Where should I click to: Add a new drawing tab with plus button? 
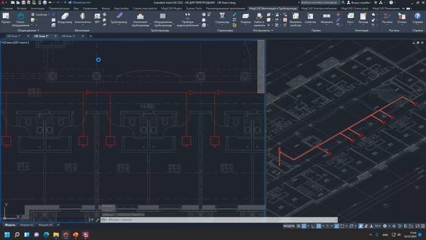[x=91, y=36]
